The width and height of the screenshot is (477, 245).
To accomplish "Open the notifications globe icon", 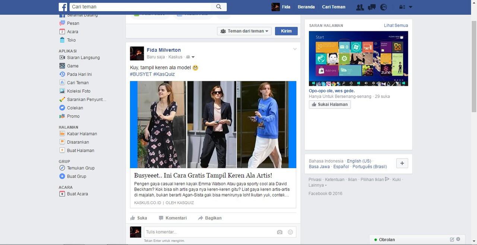I will tap(383, 7).
